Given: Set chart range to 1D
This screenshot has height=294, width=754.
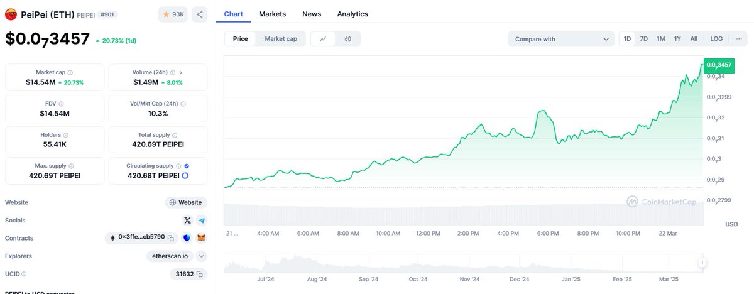Looking at the screenshot, I should [628, 39].
